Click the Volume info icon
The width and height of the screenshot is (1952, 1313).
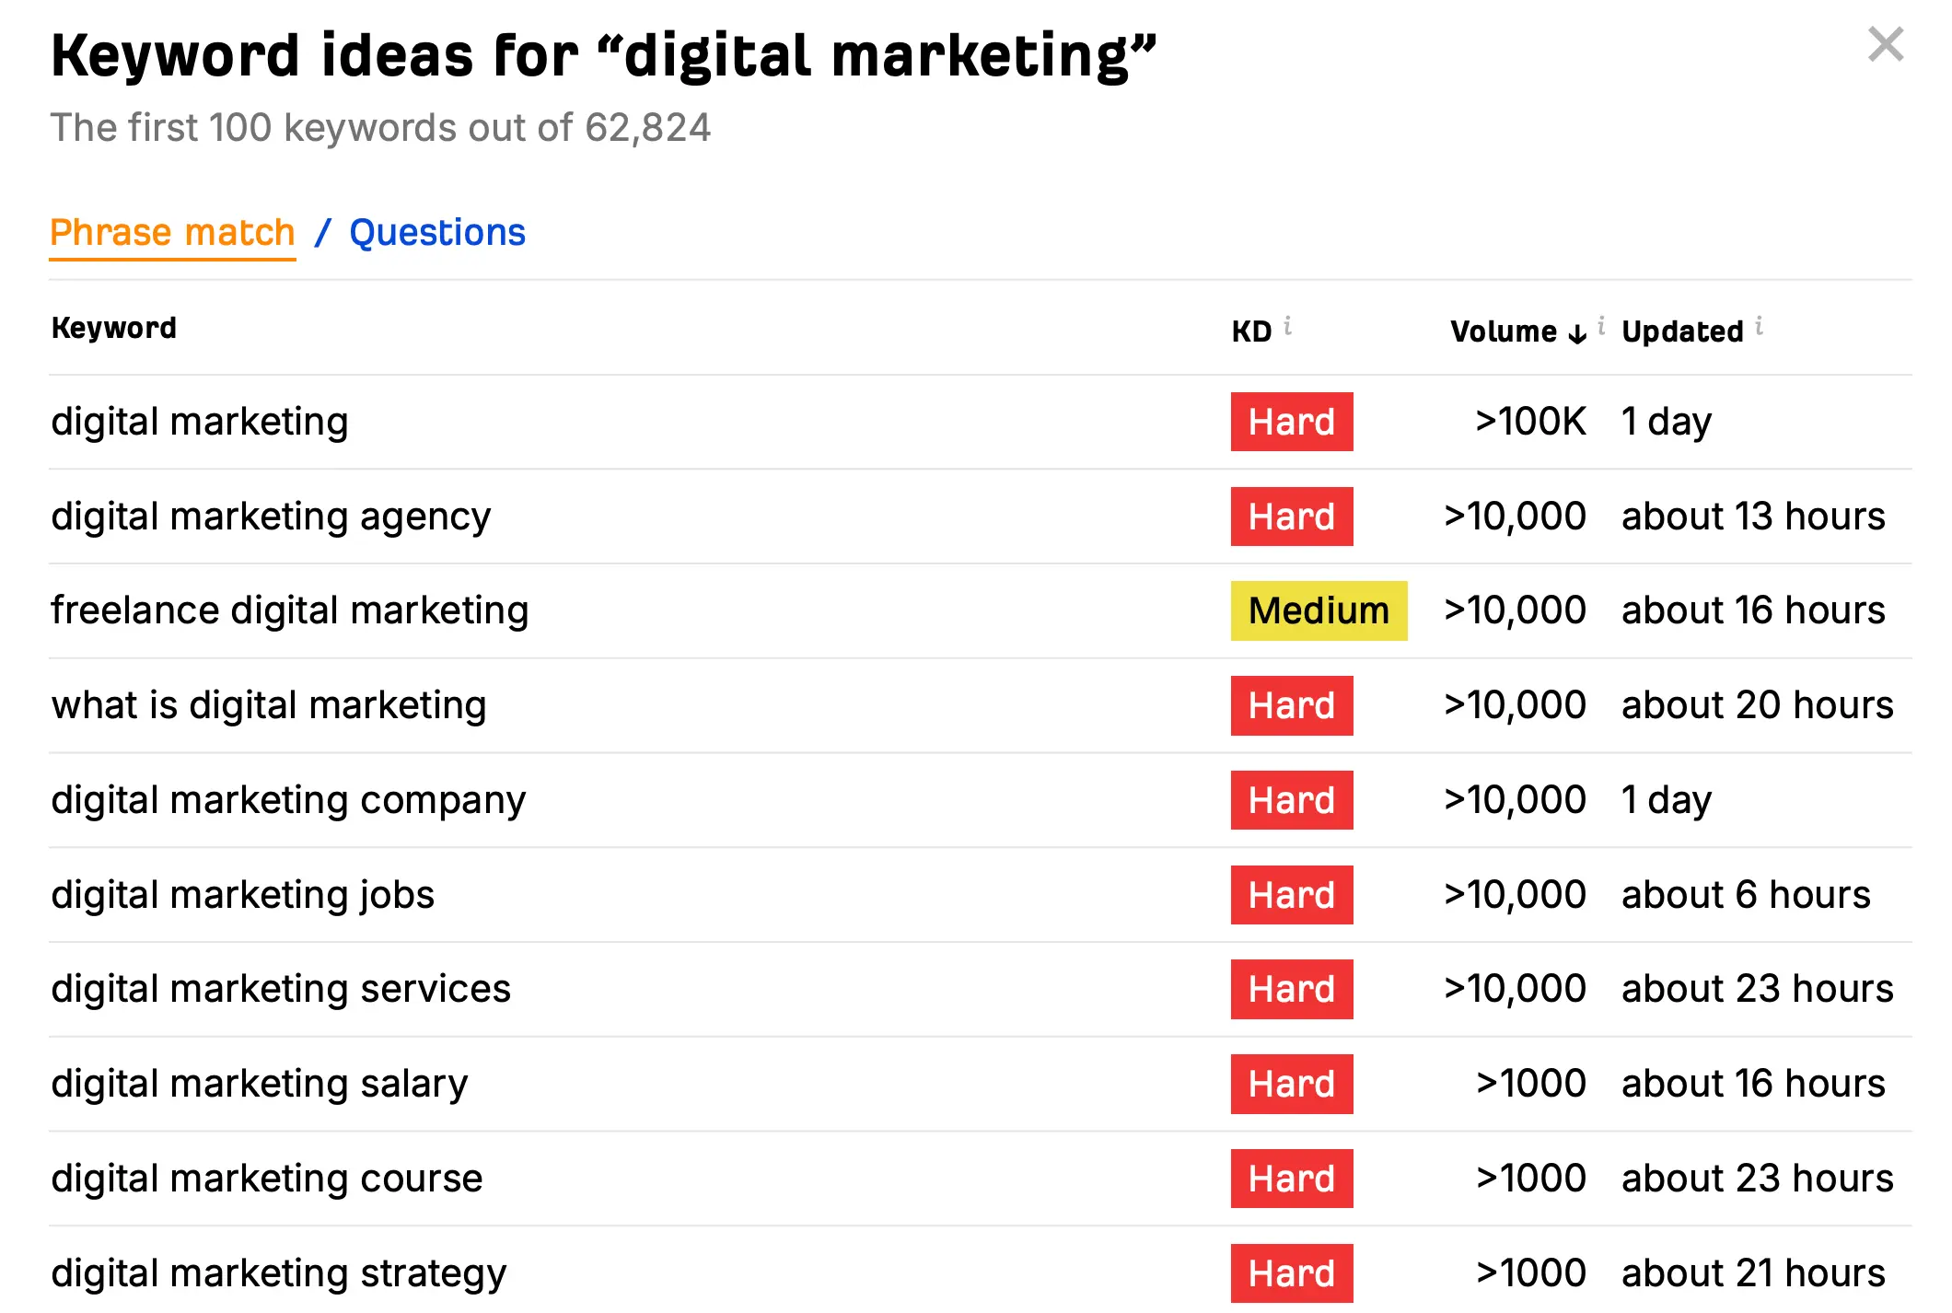click(1601, 325)
